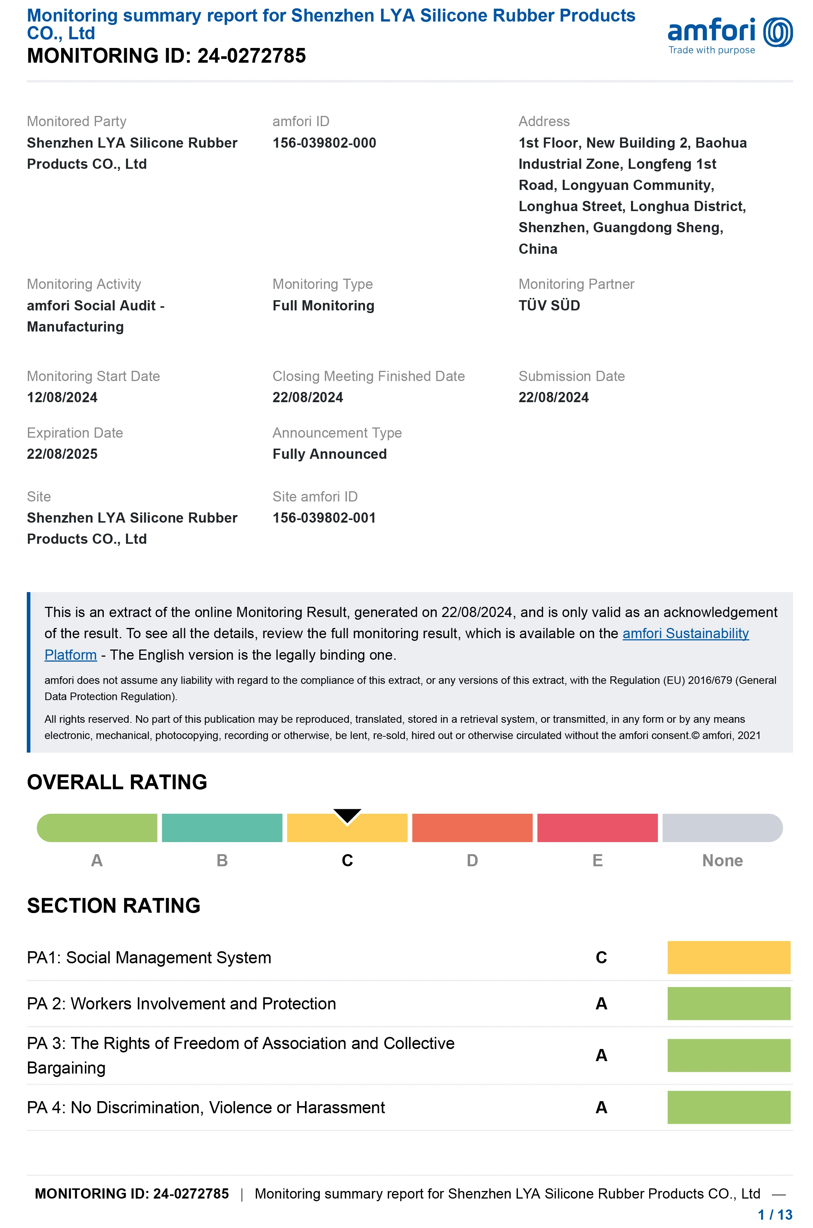Click the amfori logo in the header
This screenshot has height=1228, width=813.
(x=730, y=35)
